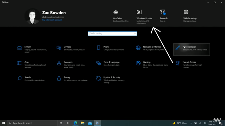Click the Zac Bowden name heading
Image resolution: width=225 pixels, height=126 pixels.
[x=54, y=13]
